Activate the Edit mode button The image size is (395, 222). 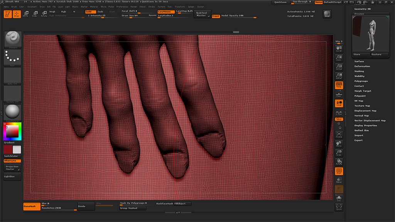coord(8,14)
